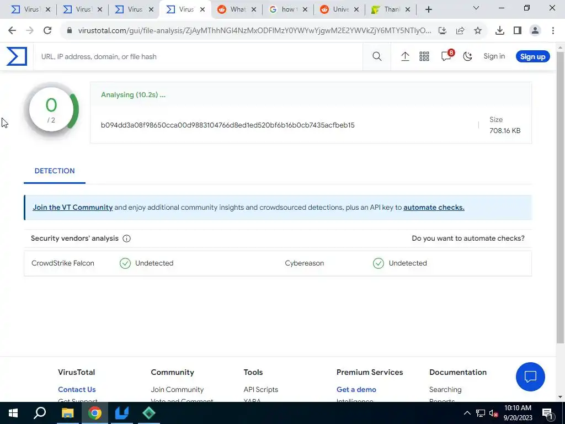565x424 pixels.
Task: Show hidden system tray icons chevron
Action: [467, 413]
